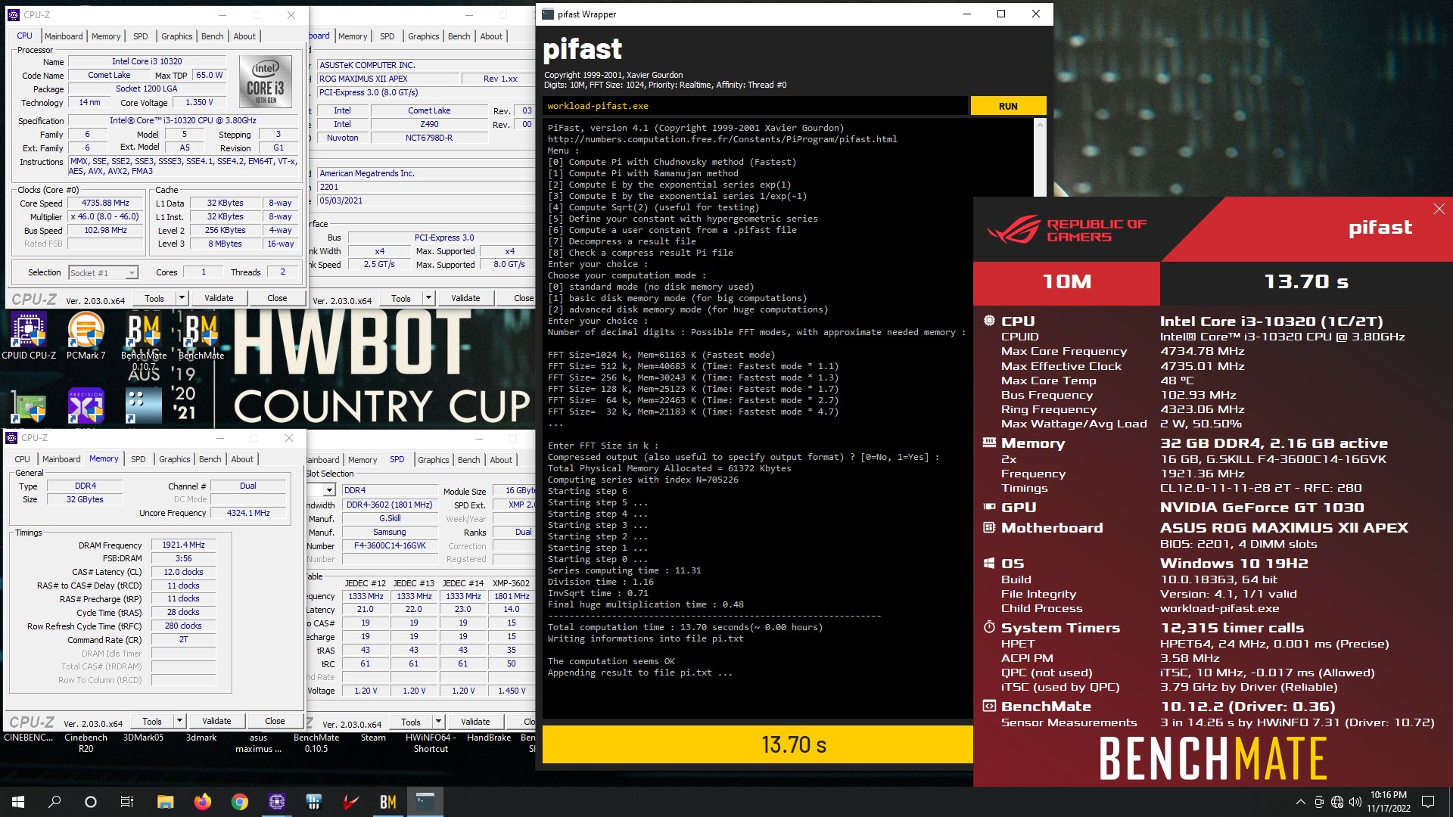This screenshot has height=817, width=1453.
Task: Launch Chrome from the taskbar
Action: click(x=239, y=802)
